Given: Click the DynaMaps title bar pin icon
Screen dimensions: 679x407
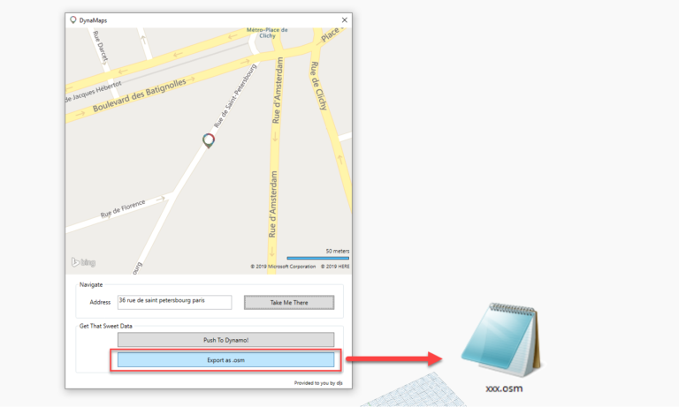Looking at the screenshot, I should 72,20.
